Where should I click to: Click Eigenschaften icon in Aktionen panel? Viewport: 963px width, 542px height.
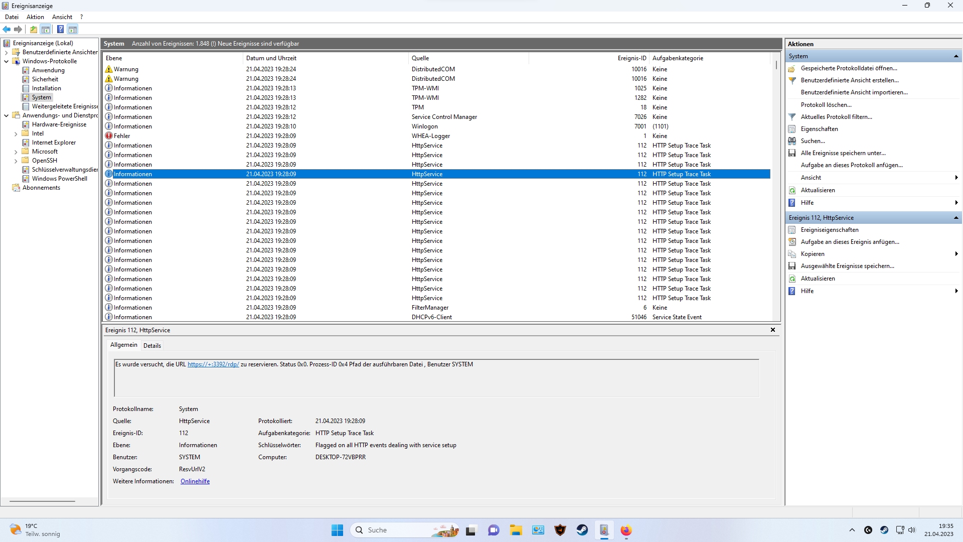792,129
